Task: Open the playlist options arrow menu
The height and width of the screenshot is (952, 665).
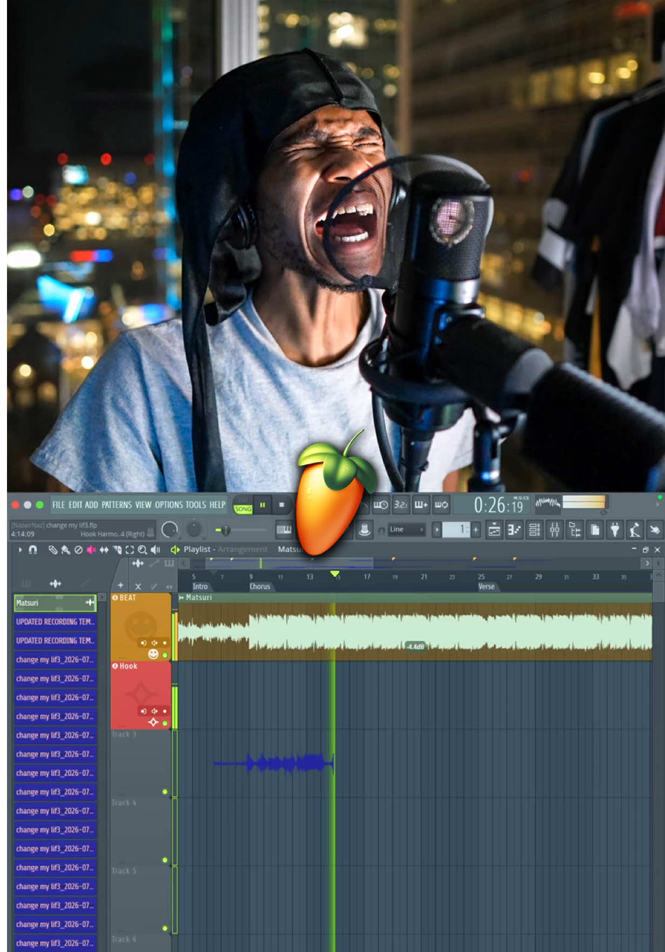Action: tap(20, 549)
